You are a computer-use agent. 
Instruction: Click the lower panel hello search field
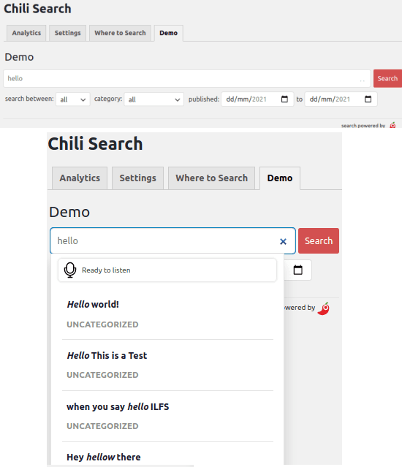coord(172,240)
